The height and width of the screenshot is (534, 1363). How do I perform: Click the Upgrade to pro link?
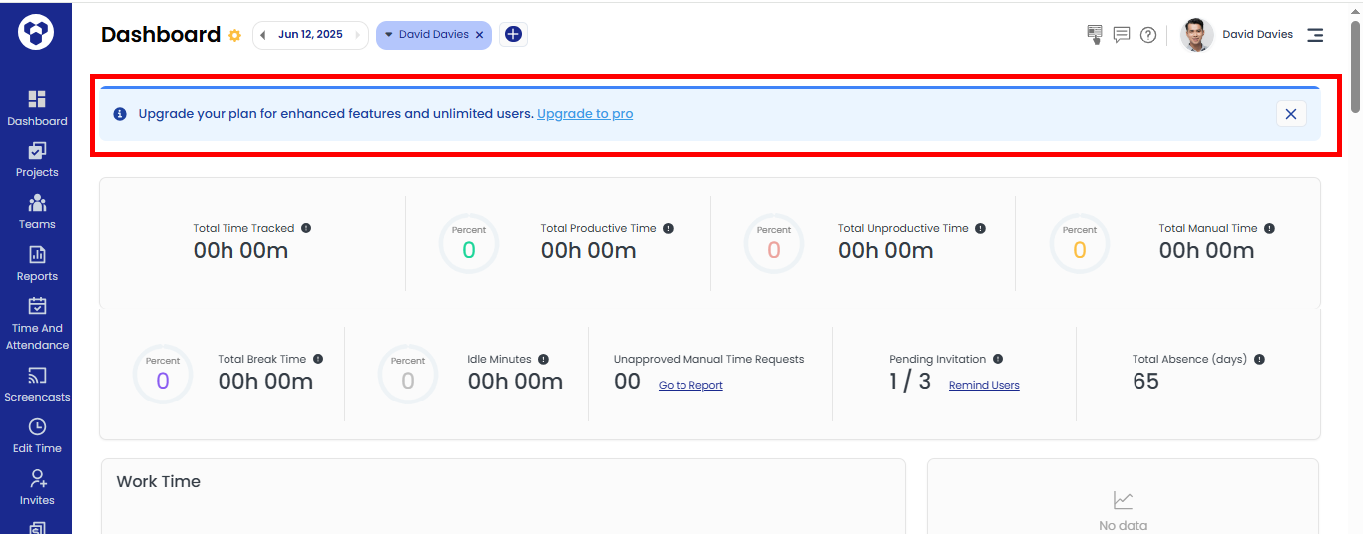(585, 114)
